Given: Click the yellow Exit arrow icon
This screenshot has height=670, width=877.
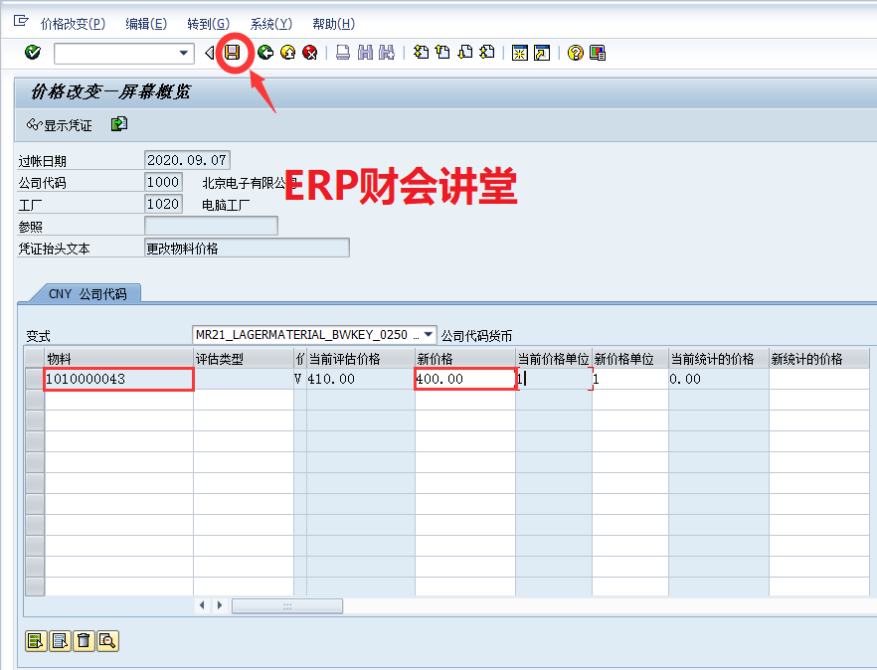Looking at the screenshot, I should [287, 53].
